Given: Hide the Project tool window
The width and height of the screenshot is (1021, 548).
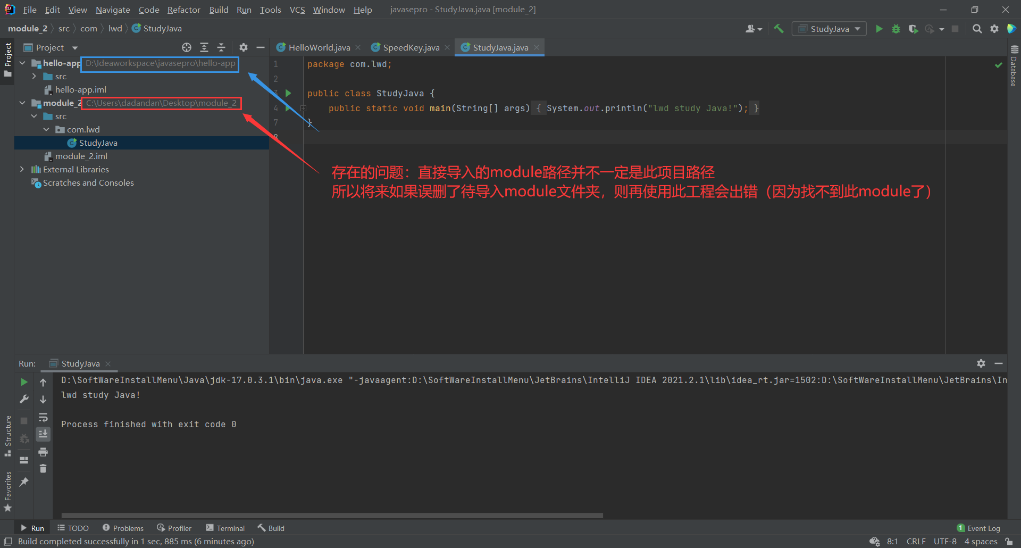Looking at the screenshot, I should coord(261,47).
